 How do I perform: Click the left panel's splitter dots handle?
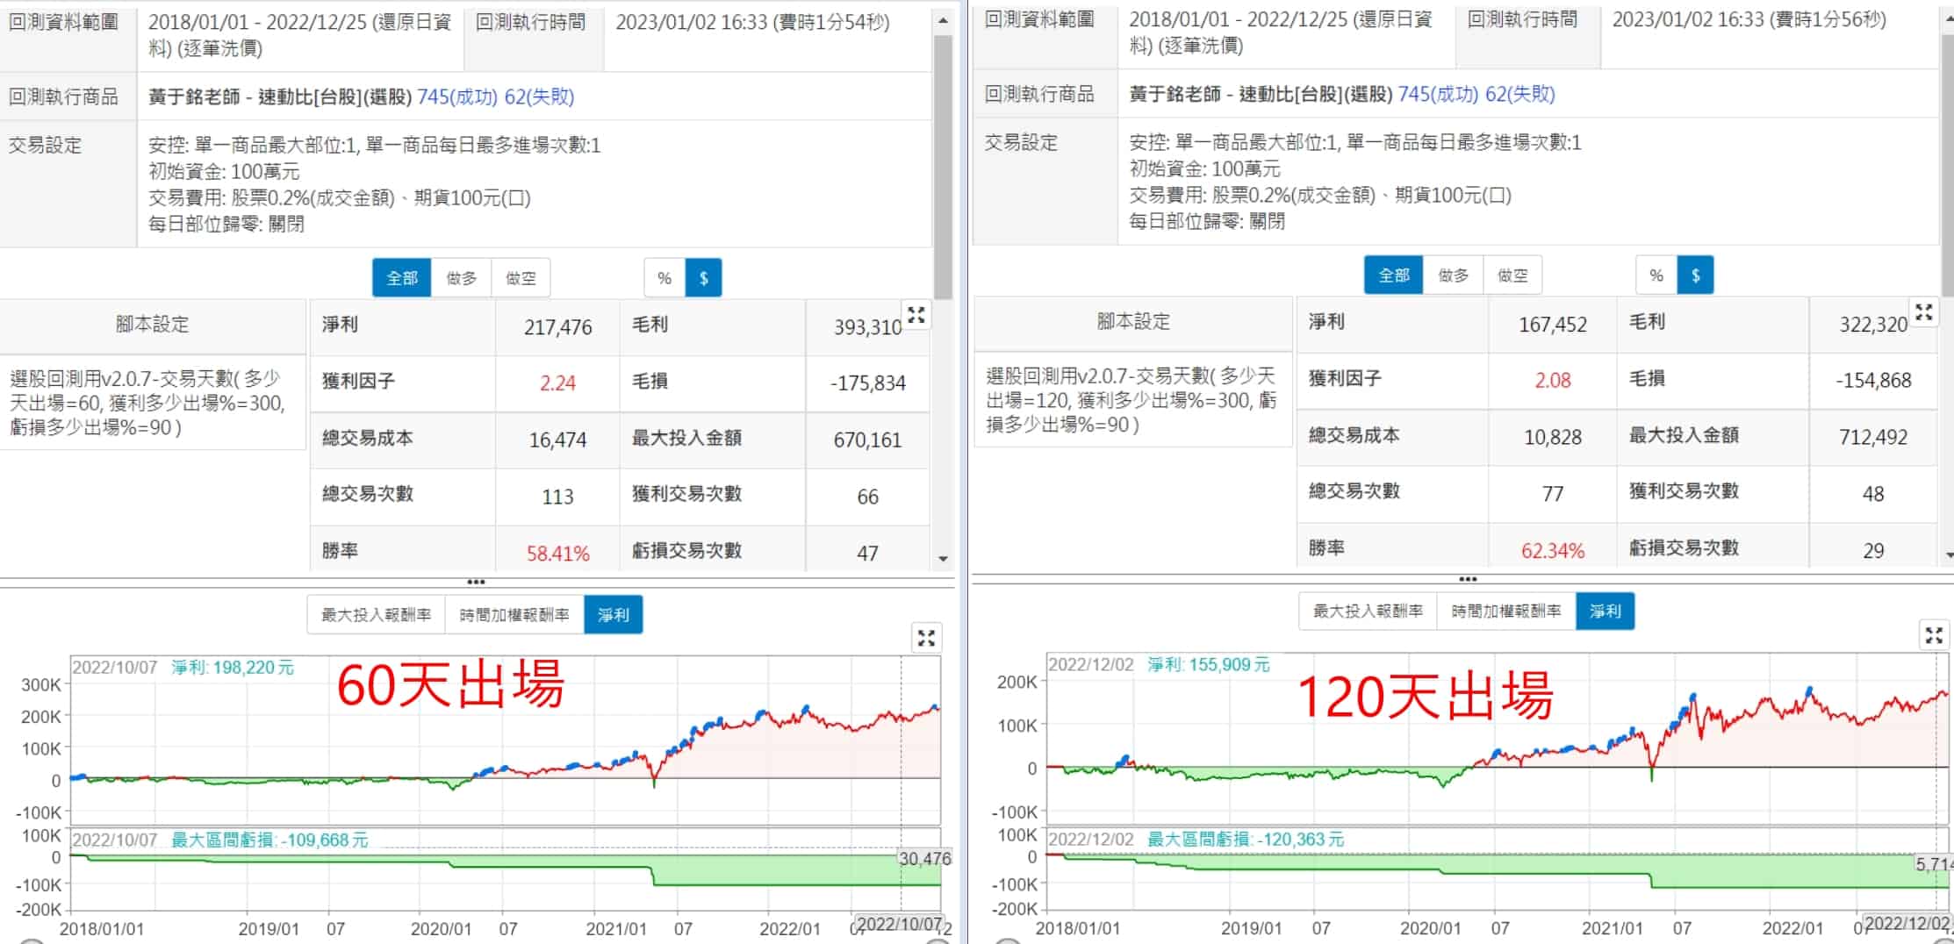click(x=476, y=582)
